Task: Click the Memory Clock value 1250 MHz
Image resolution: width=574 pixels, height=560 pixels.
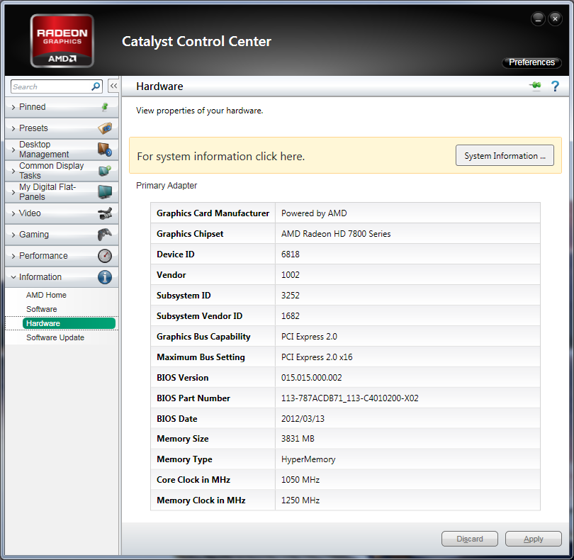Action: pyautogui.click(x=300, y=500)
